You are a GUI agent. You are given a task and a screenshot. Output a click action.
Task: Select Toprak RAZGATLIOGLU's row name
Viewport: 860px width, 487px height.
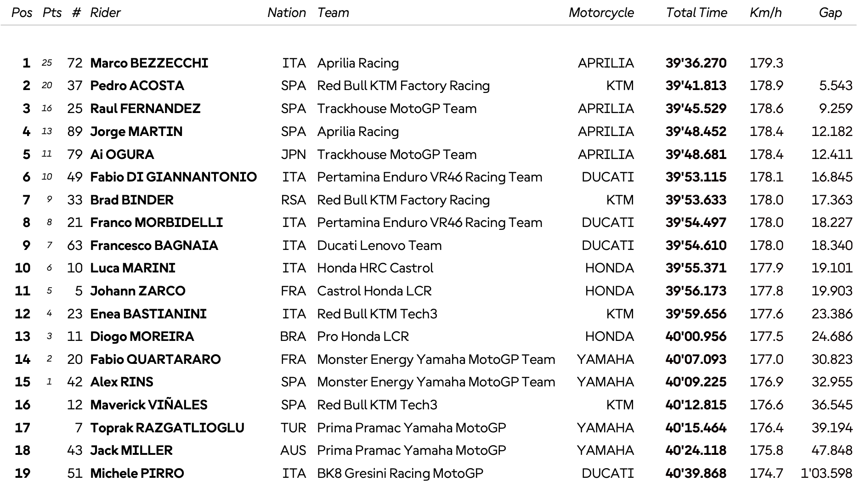coord(167,428)
